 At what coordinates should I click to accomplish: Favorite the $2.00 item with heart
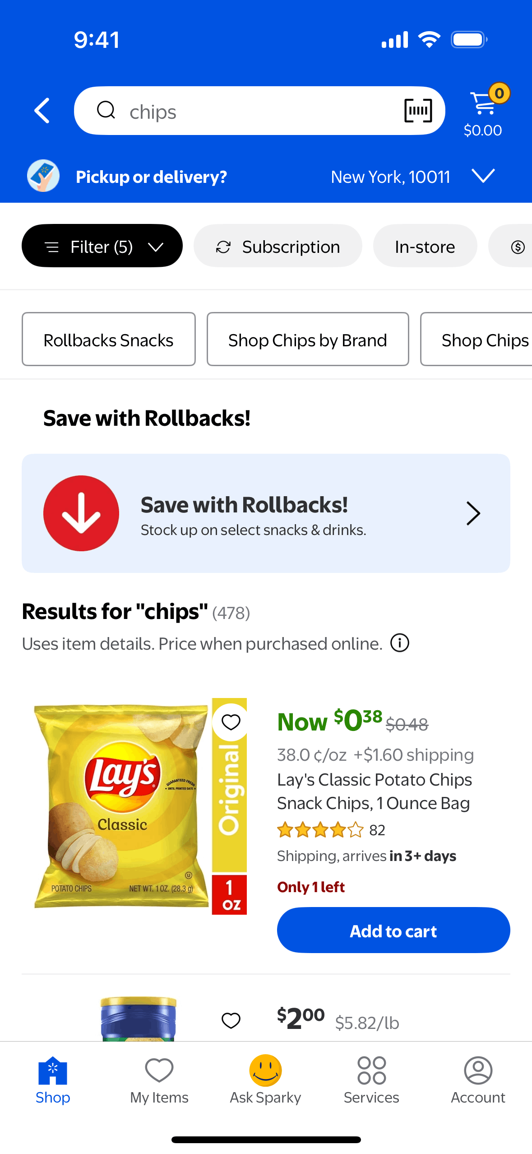[x=231, y=1020]
